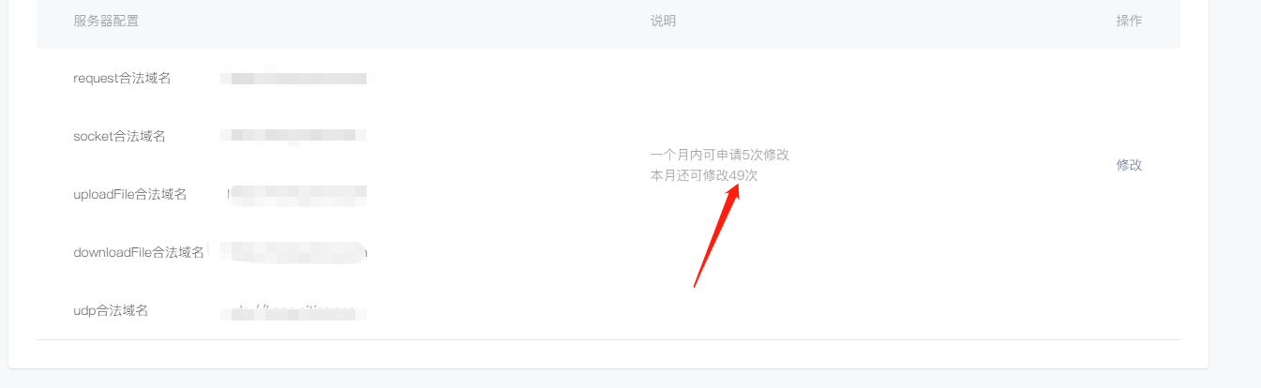Click the number 5 in monthly limit text

pyautogui.click(x=745, y=156)
